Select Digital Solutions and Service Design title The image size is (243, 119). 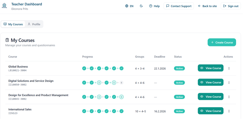pyautogui.click(x=31, y=81)
